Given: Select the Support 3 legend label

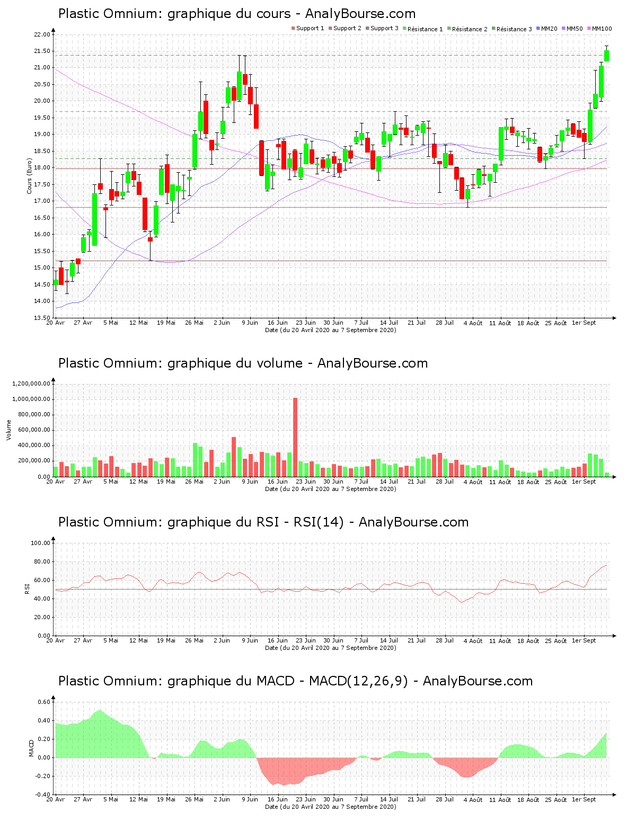Looking at the screenshot, I should point(384,29).
